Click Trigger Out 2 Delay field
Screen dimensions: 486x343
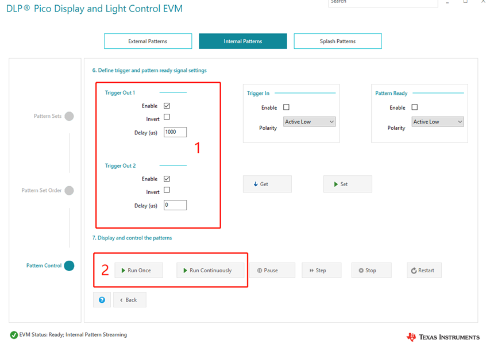pyautogui.click(x=175, y=205)
